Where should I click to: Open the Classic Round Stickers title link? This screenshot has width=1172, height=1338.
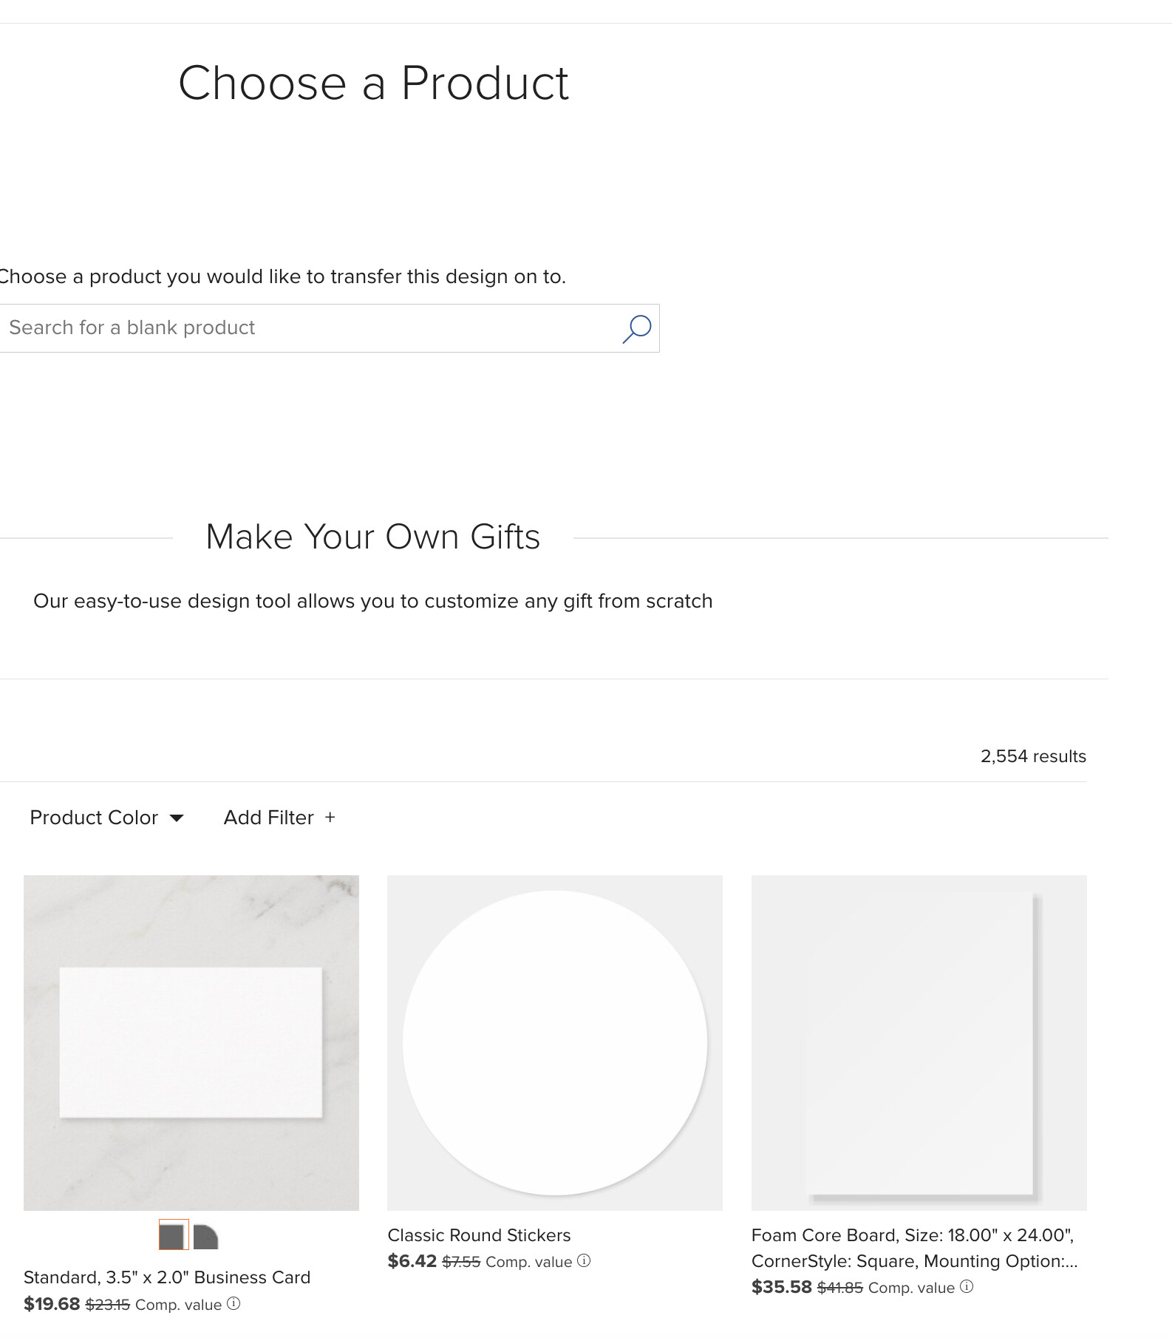point(479,1235)
